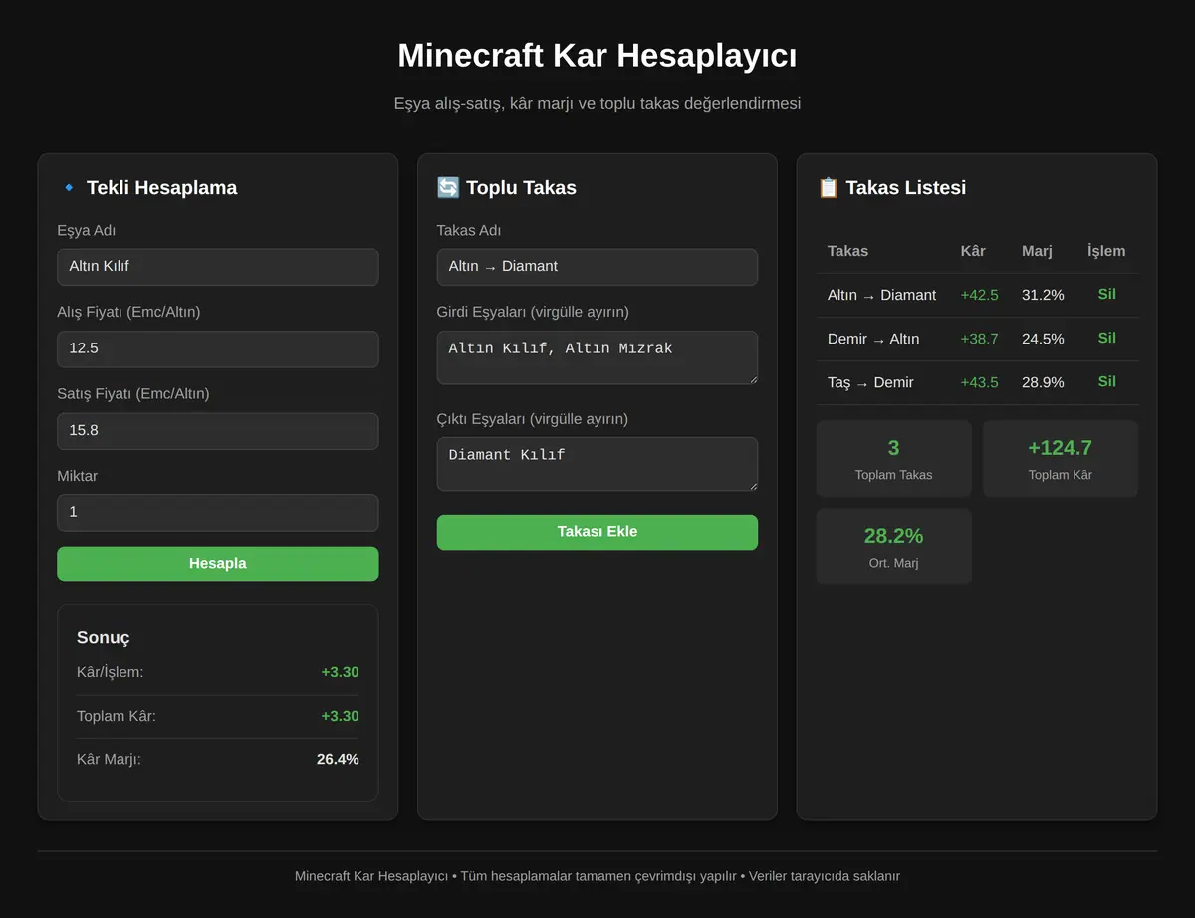Click the Satış Fiyatı input showing 15.8
This screenshot has height=918, width=1195.
point(217,431)
